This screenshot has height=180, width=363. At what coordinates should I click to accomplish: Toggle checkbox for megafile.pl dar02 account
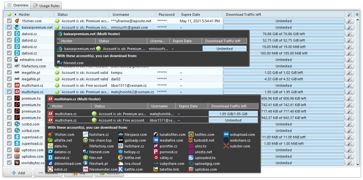[9, 79]
